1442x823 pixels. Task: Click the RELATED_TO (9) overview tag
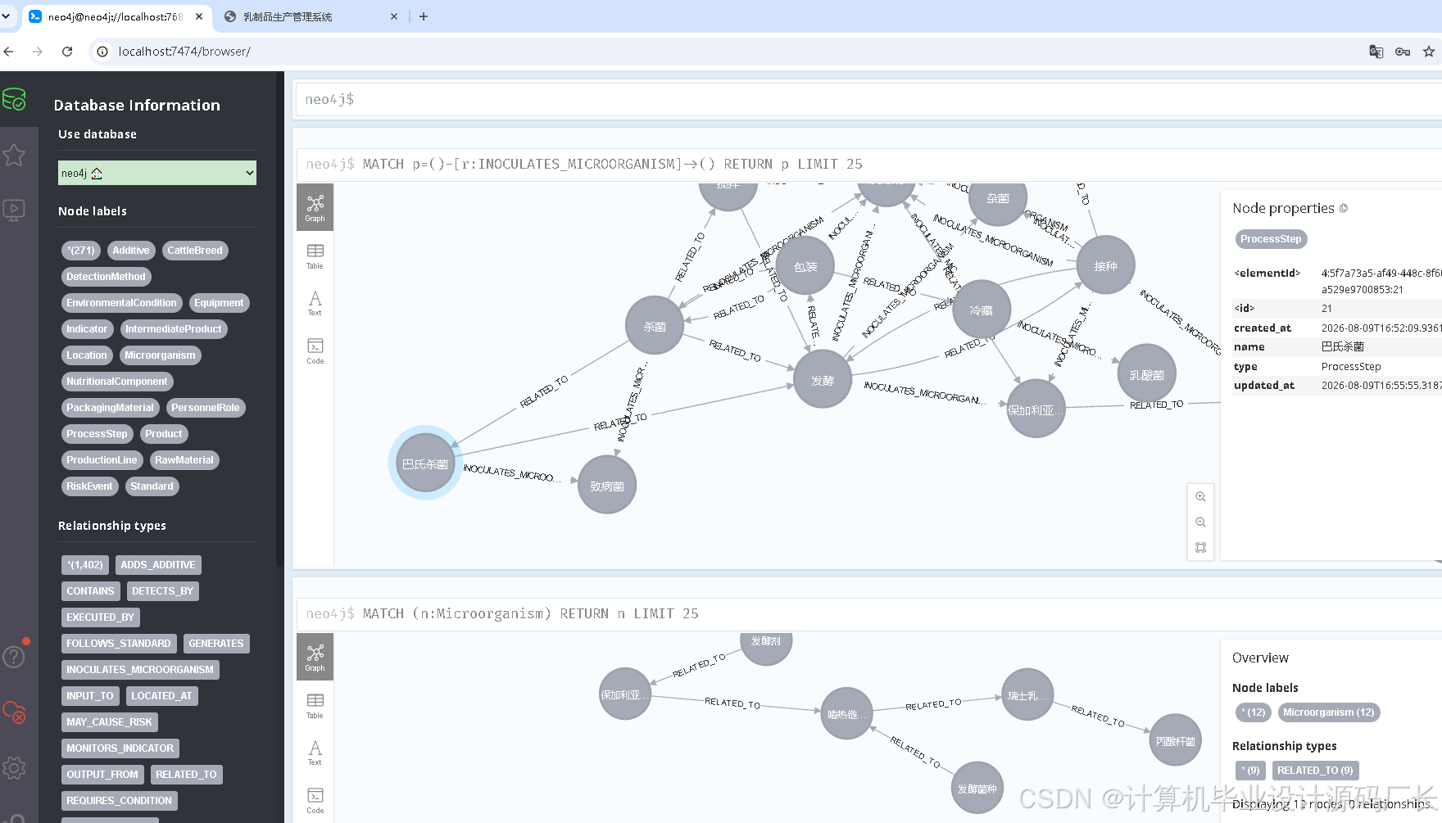tap(1315, 771)
